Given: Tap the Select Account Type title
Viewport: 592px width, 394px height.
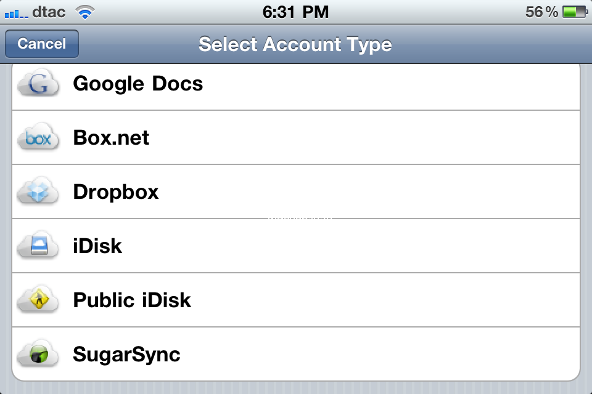Looking at the screenshot, I should pos(295,44).
